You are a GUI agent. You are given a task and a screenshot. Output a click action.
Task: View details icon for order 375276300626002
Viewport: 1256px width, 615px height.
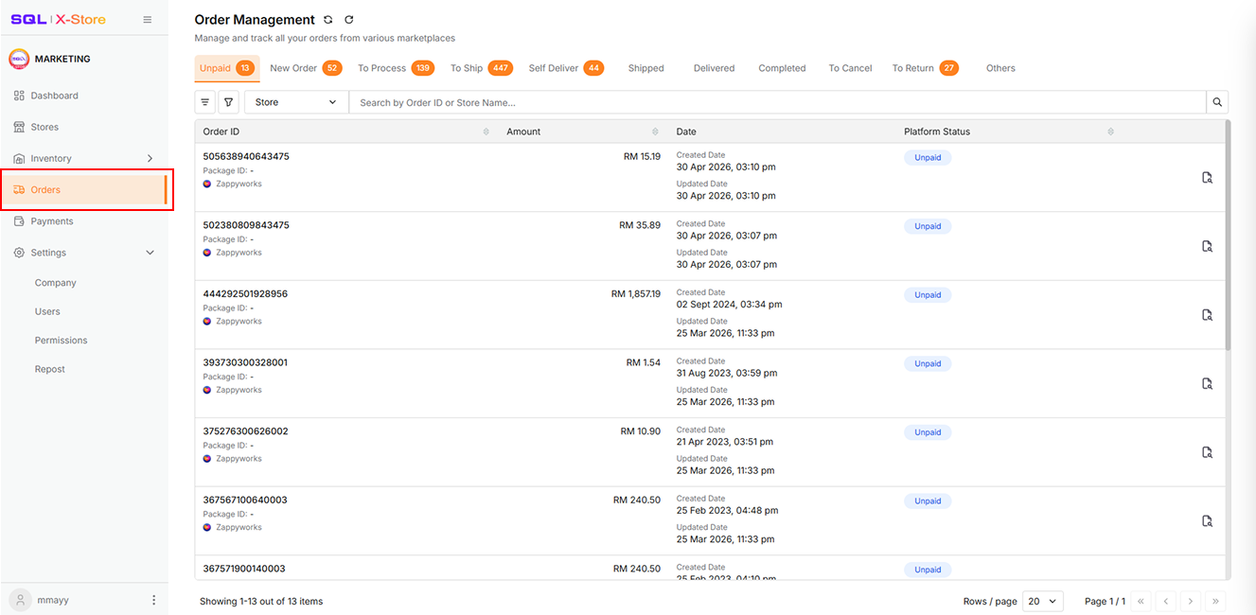point(1207,452)
